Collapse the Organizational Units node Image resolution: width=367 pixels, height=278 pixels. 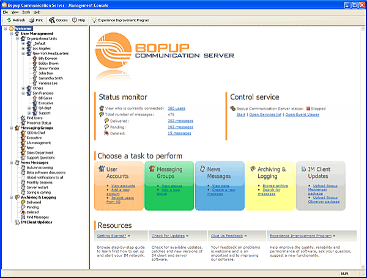[x=17, y=38]
